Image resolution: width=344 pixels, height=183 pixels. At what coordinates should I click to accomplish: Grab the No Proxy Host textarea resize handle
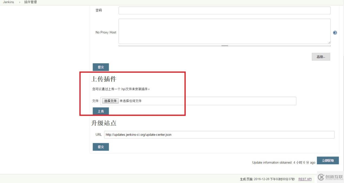224,46
